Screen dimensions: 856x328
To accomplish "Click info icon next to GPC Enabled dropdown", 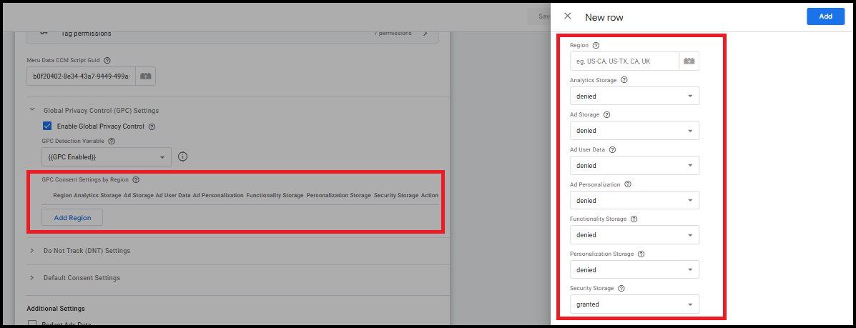I will click(182, 156).
